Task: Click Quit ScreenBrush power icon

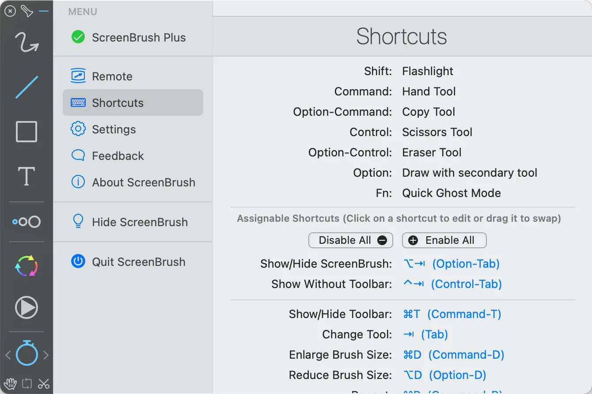Action: click(78, 262)
